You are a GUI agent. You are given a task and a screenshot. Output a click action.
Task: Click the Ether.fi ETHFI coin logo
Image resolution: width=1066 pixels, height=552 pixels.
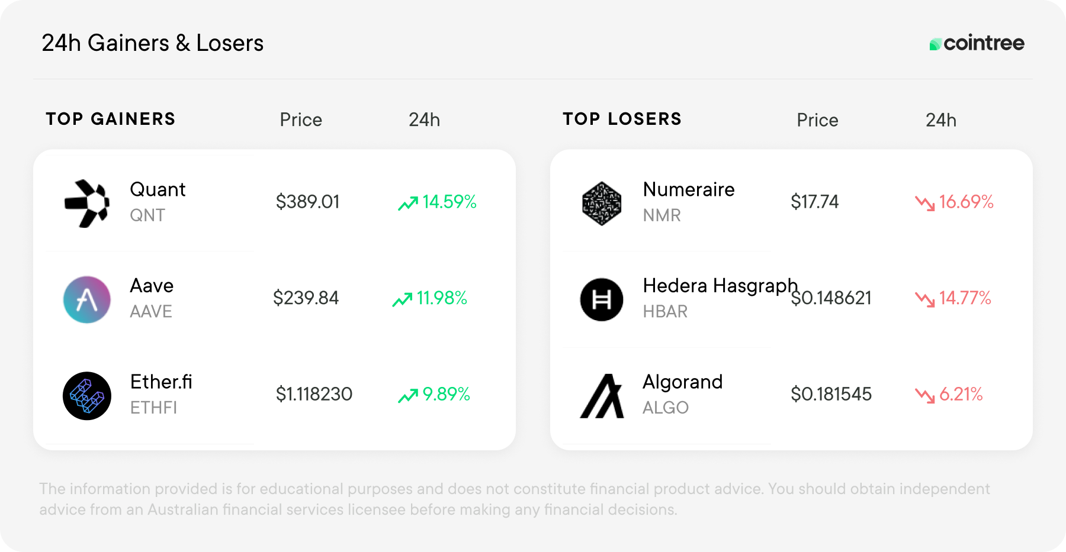coord(87,396)
